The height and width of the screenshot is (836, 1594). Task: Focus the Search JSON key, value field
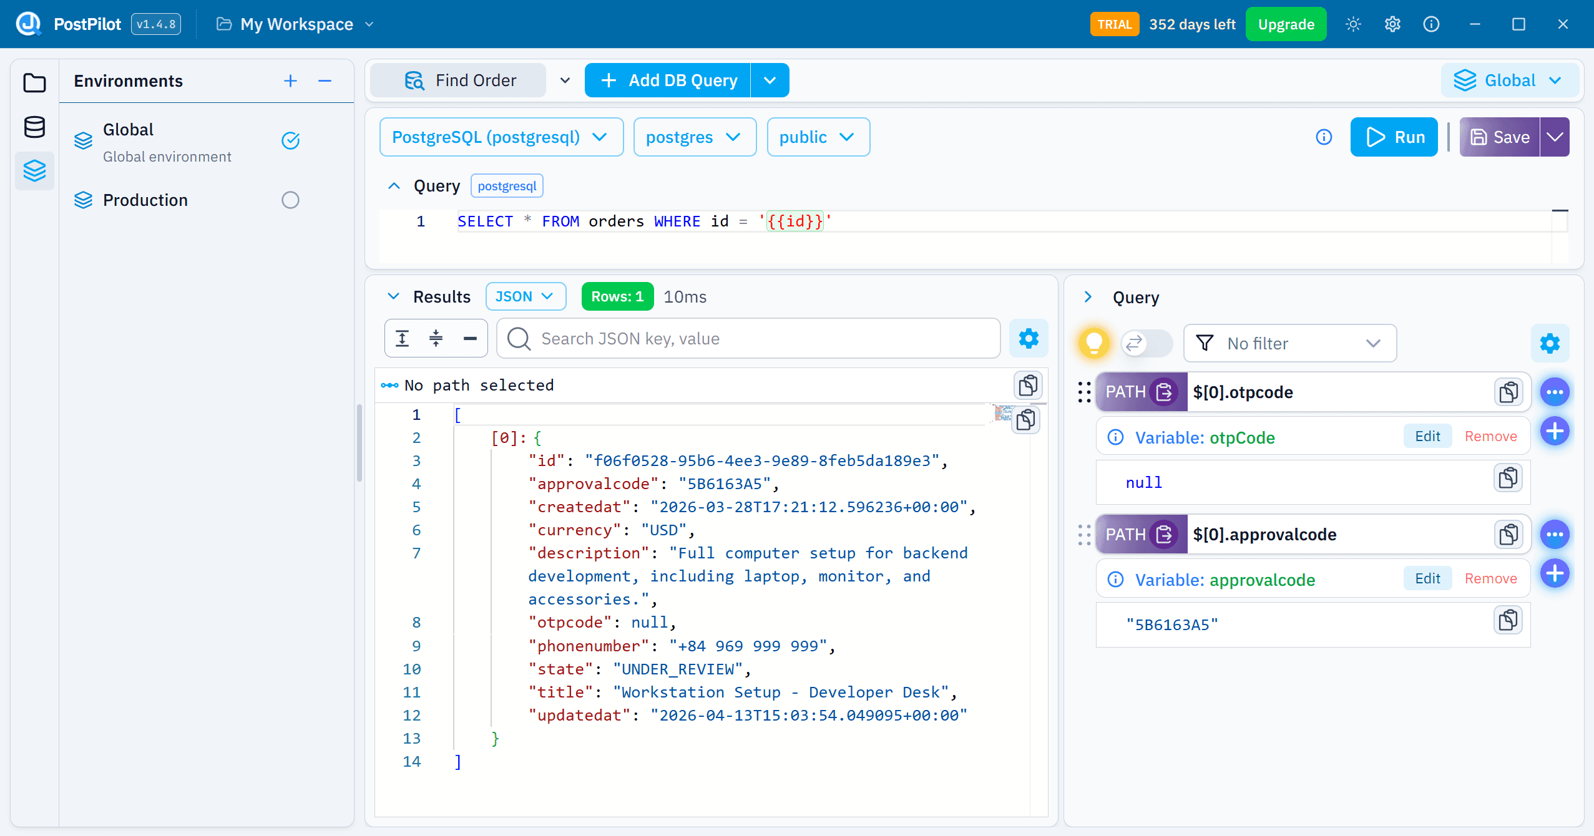point(748,339)
